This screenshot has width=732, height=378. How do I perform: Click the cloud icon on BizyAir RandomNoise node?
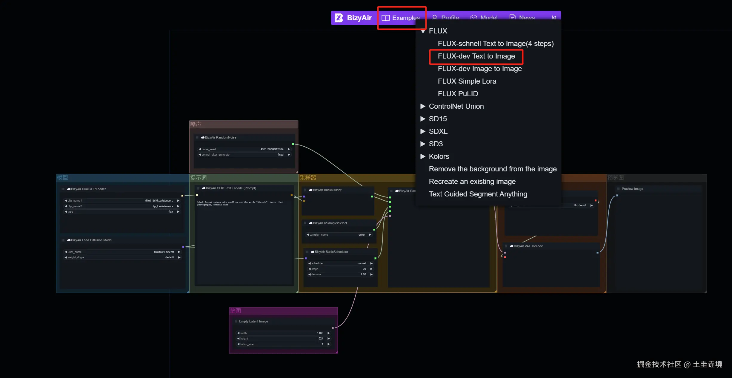(203, 138)
